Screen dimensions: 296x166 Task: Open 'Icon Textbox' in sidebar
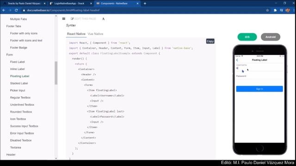pyautogui.click(x=18, y=119)
